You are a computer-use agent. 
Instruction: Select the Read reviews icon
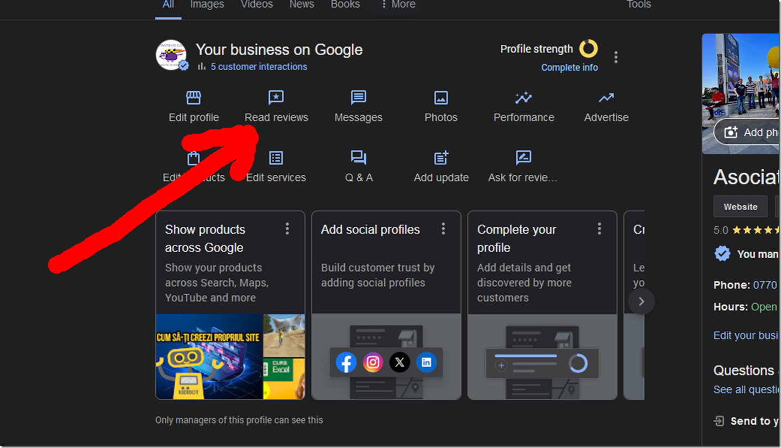click(276, 105)
